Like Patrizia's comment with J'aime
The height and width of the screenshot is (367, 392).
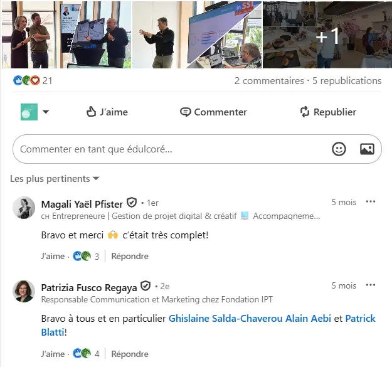[53, 354]
